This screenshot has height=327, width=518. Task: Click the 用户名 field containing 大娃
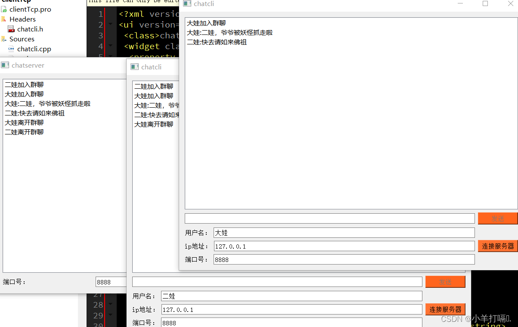click(344, 233)
